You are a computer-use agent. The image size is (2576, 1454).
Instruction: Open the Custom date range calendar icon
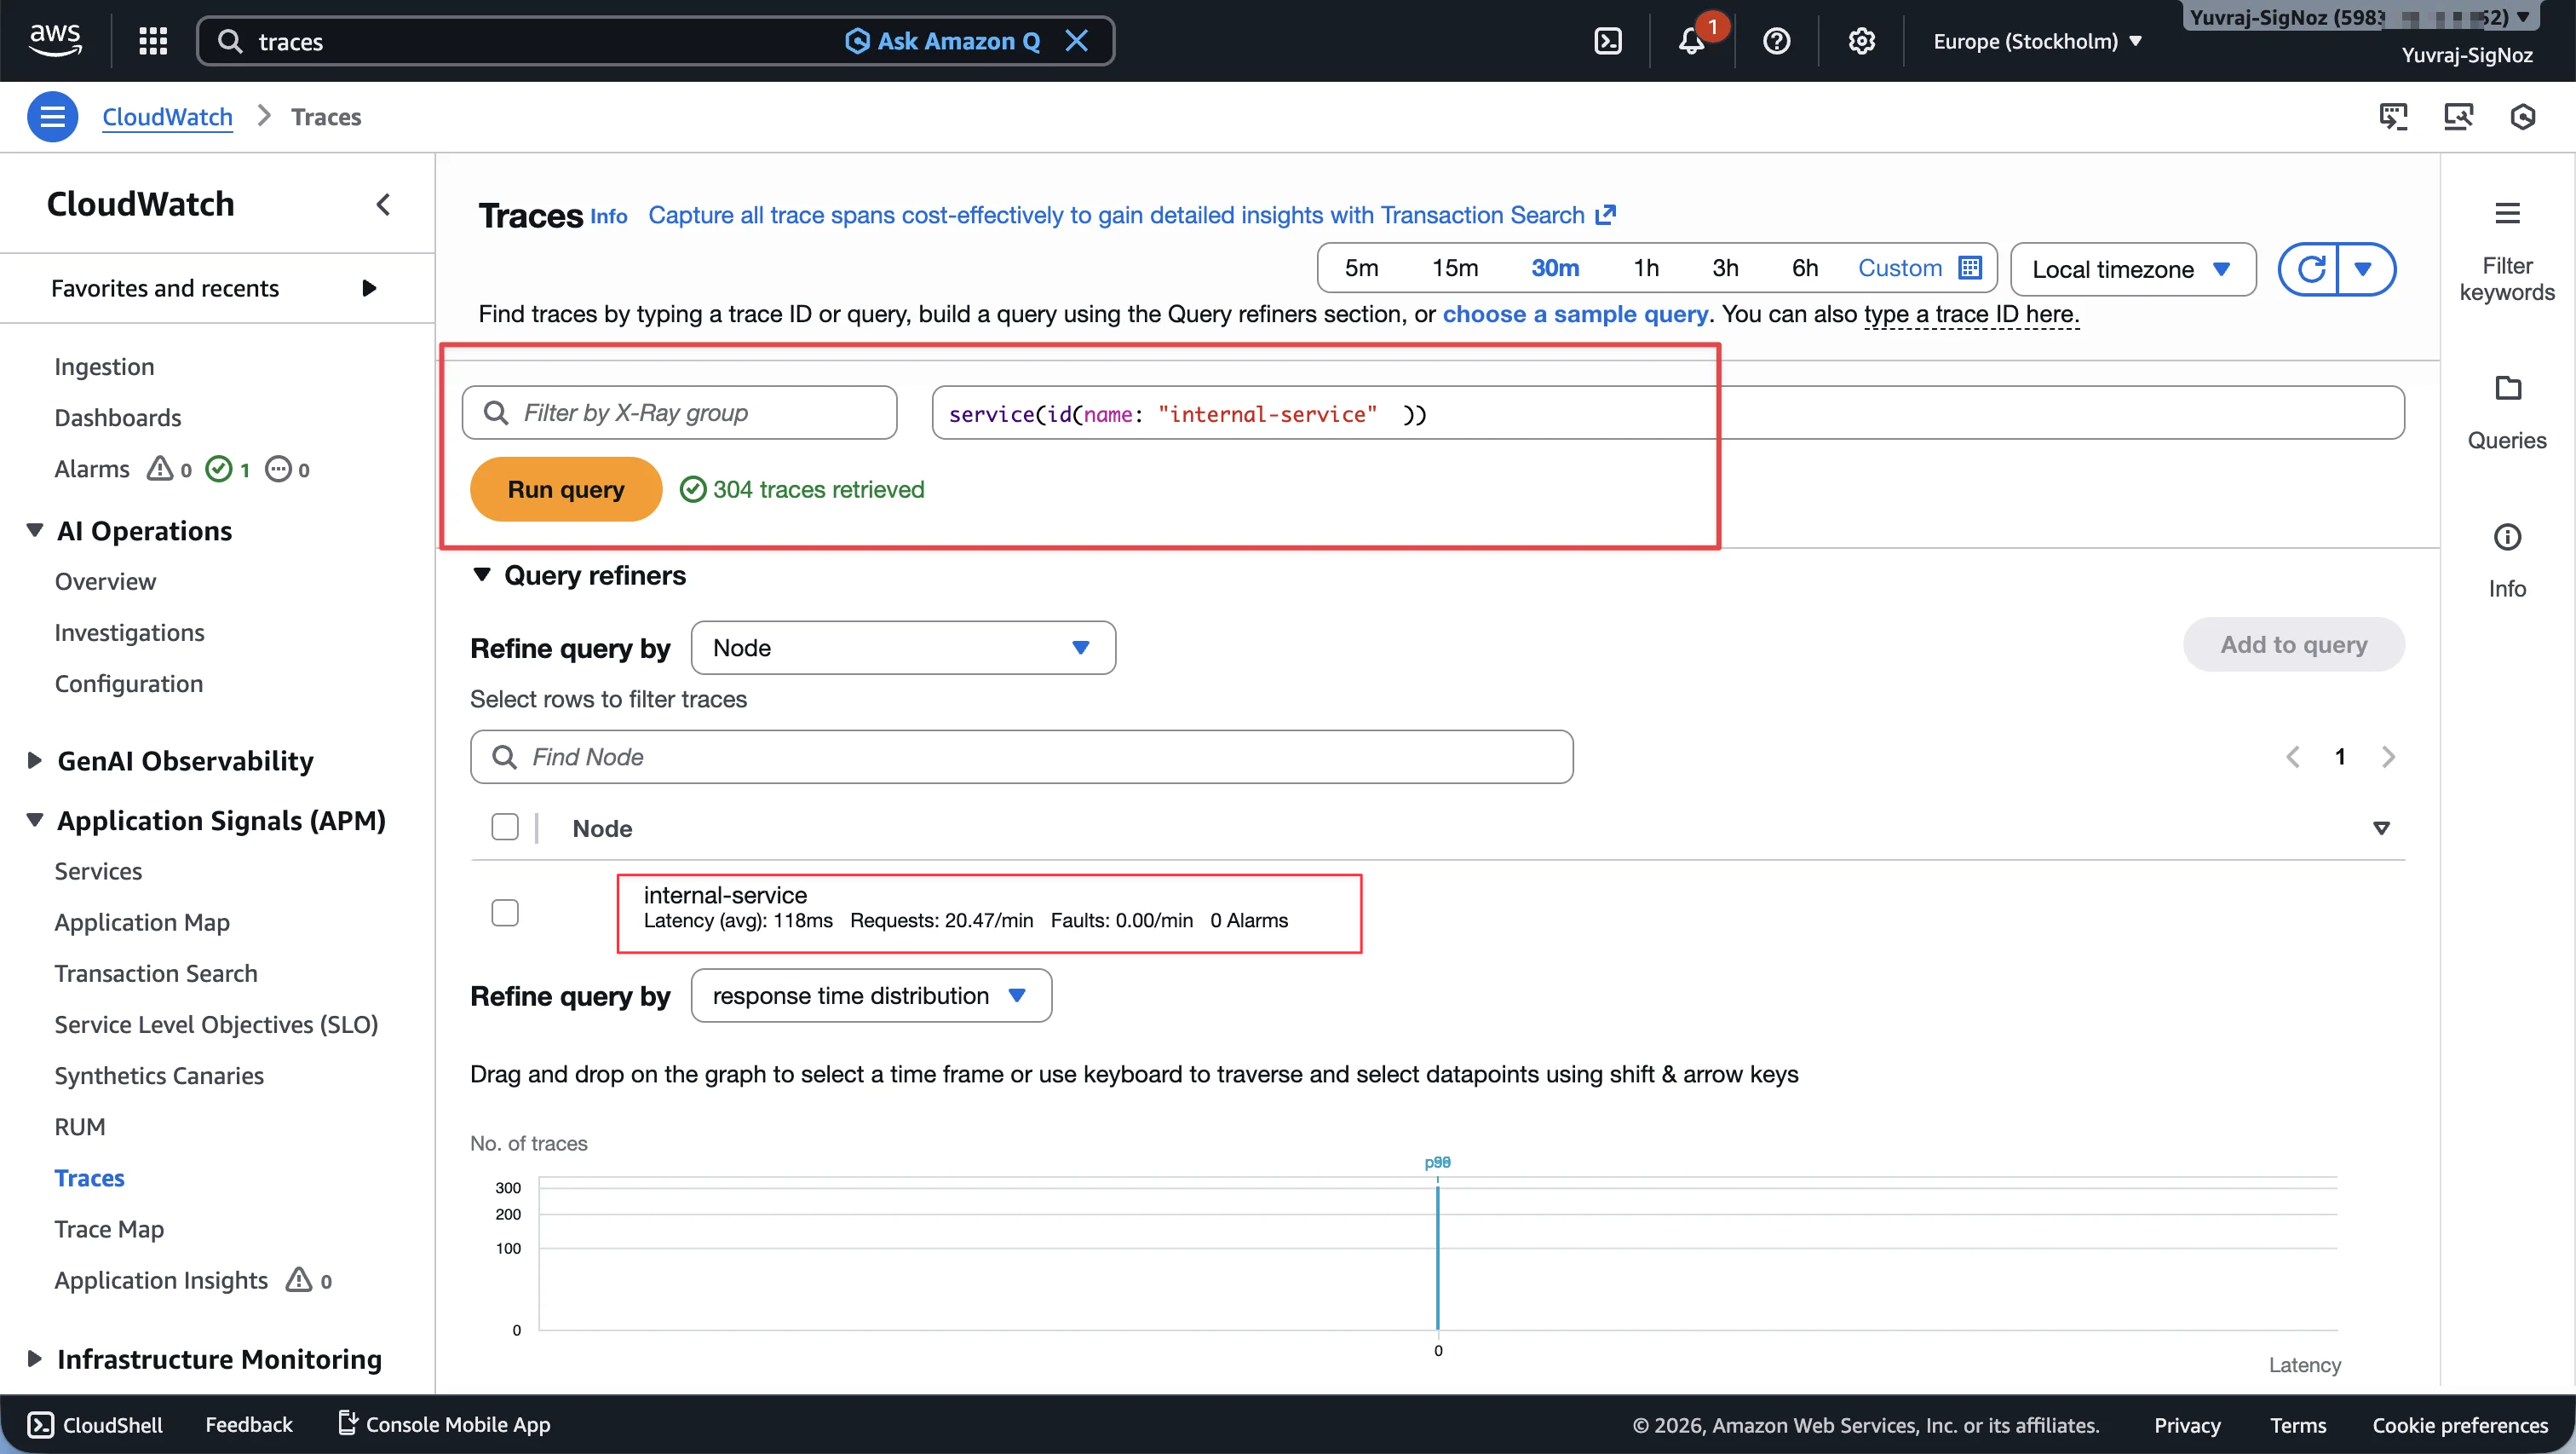[1969, 267]
